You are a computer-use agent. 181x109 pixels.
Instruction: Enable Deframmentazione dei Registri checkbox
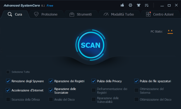[94, 90]
